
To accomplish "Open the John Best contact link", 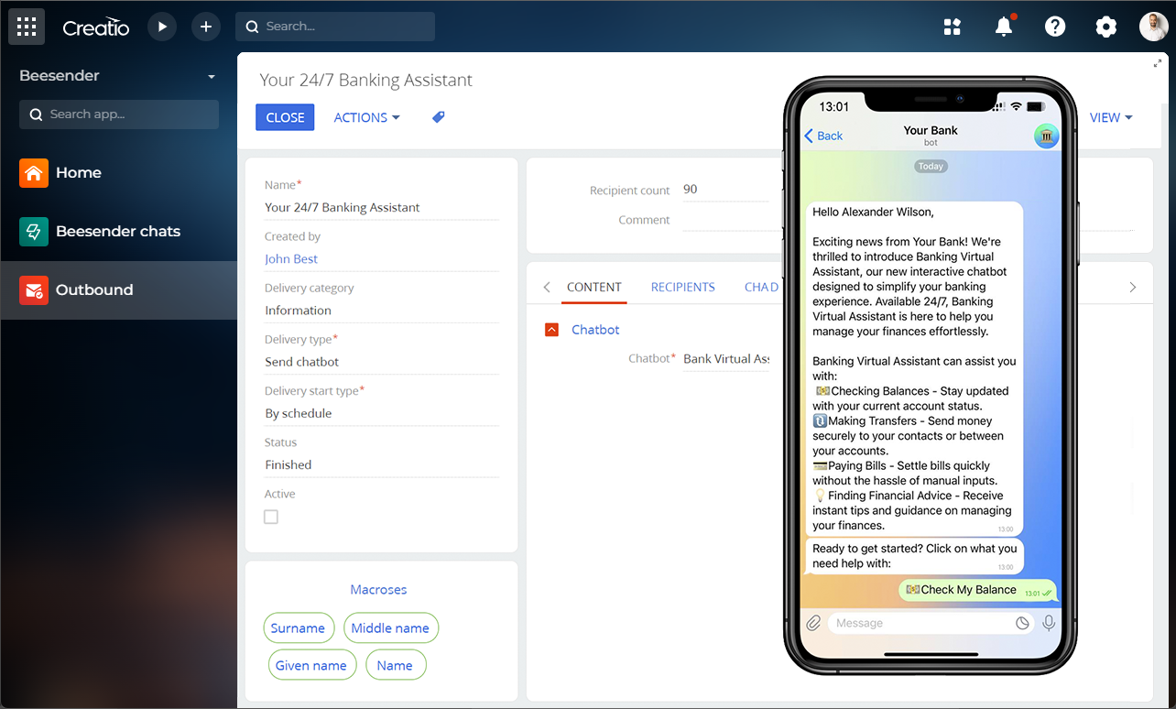I will tap(291, 259).
